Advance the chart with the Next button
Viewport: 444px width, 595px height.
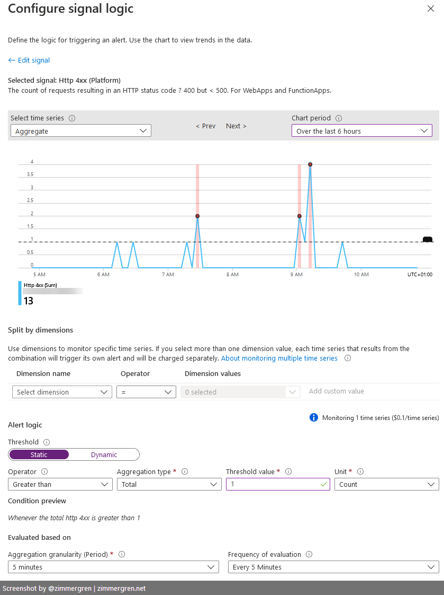[x=235, y=126]
